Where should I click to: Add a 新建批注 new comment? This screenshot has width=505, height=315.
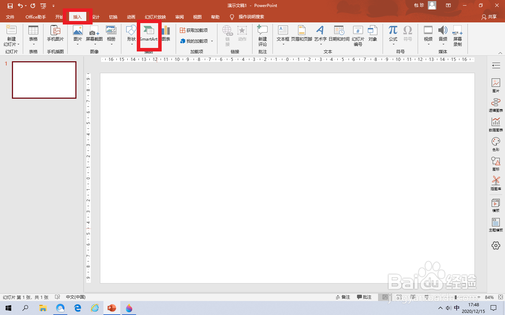pos(263,36)
